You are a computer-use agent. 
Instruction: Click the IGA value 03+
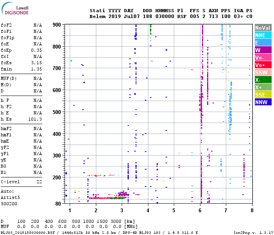point(238,16)
